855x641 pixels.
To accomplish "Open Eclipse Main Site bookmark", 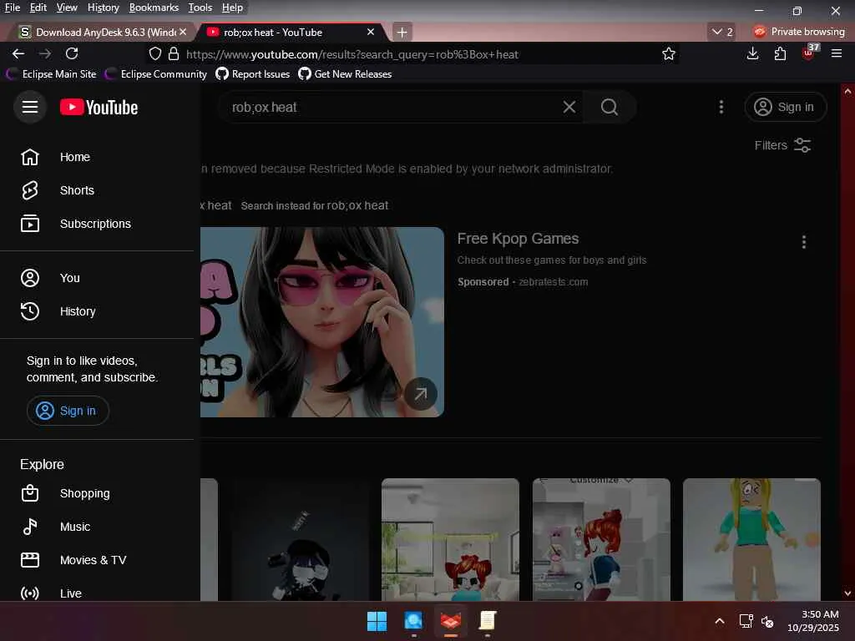I will pyautogui.click(x=51, y=74).
